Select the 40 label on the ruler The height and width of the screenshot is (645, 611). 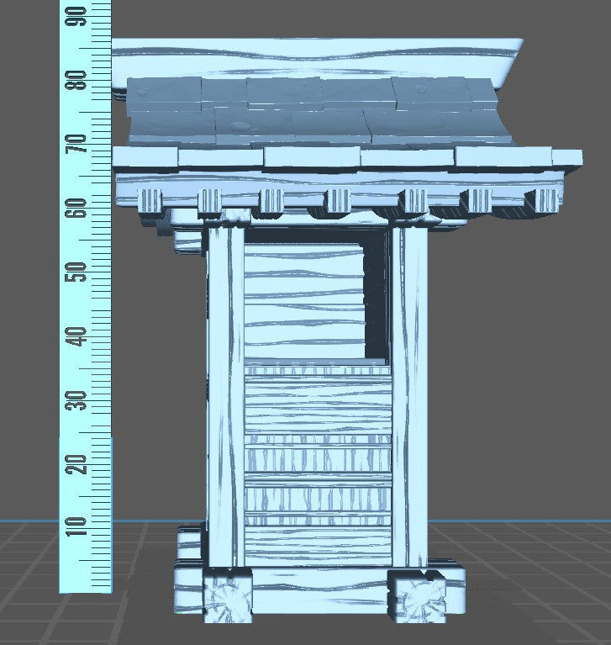pos(81,335)
